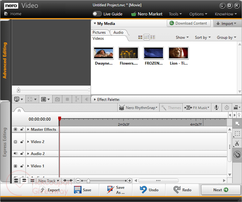Switch My Media to grid view

(x=146, y=37)
